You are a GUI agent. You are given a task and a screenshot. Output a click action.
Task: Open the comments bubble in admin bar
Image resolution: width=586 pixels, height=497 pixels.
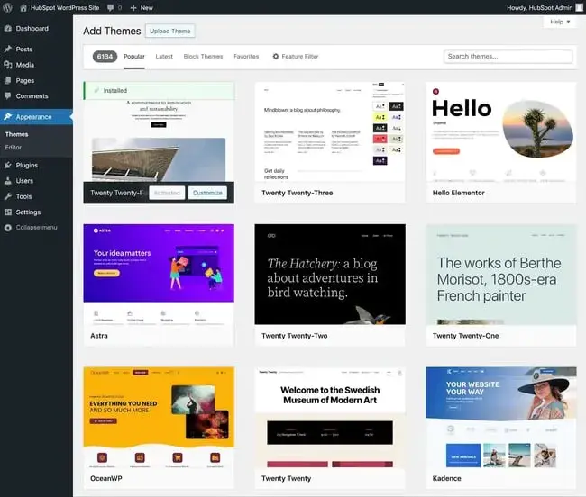113,7
